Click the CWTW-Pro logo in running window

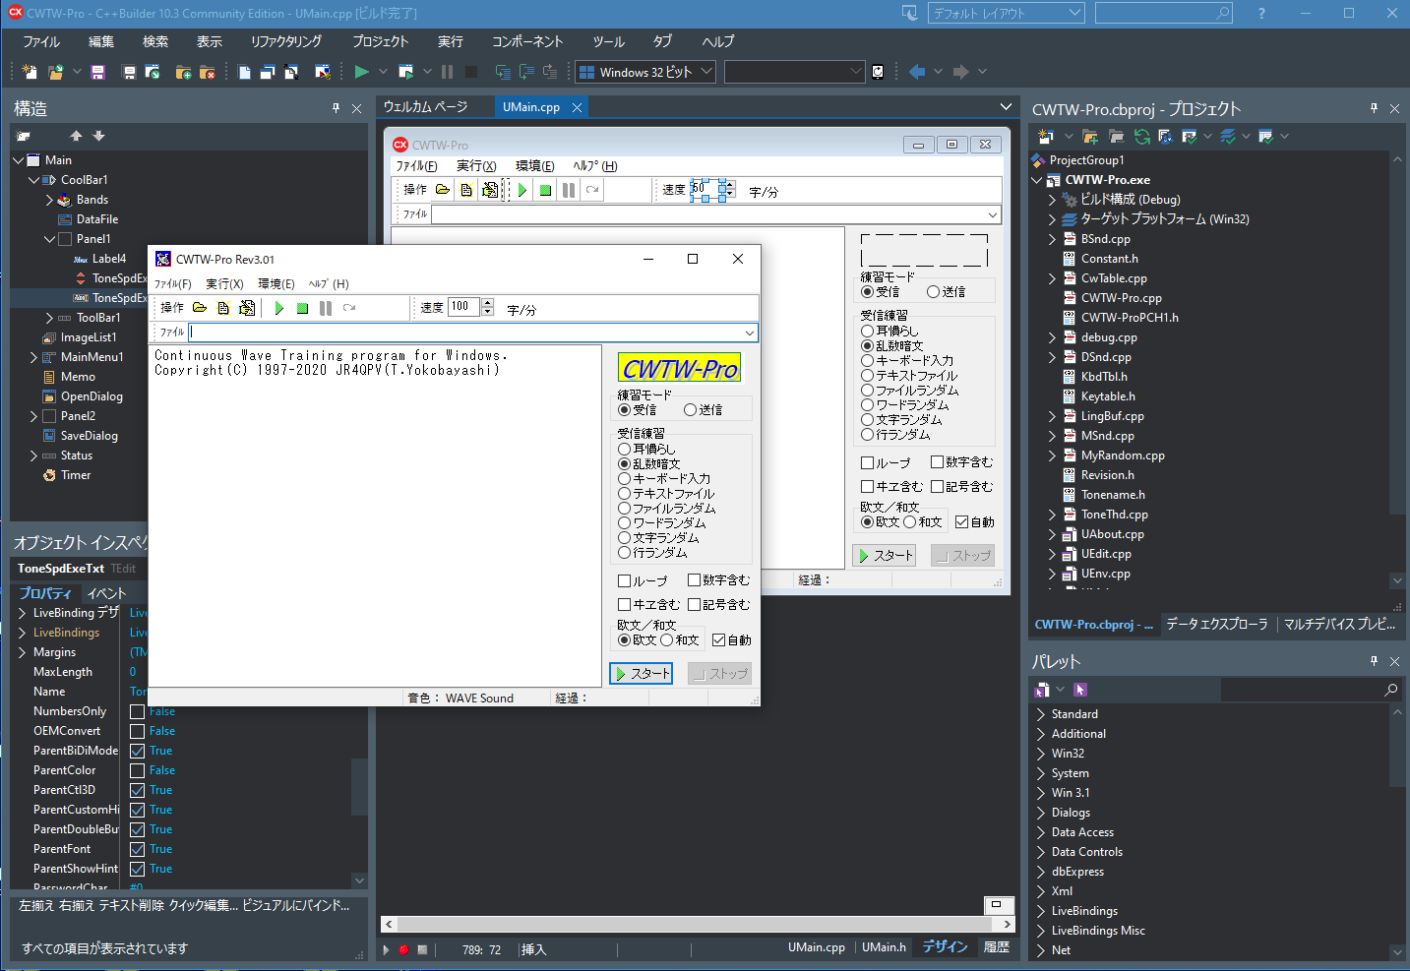[680, 369]
